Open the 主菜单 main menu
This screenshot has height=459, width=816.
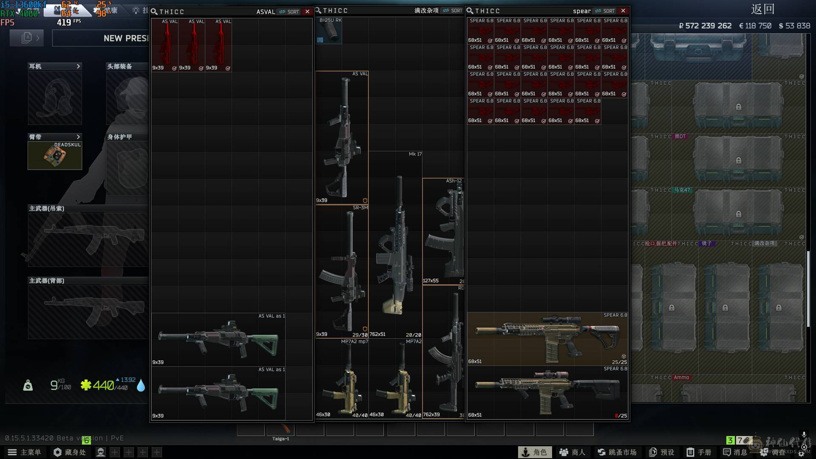click(25, 452)
